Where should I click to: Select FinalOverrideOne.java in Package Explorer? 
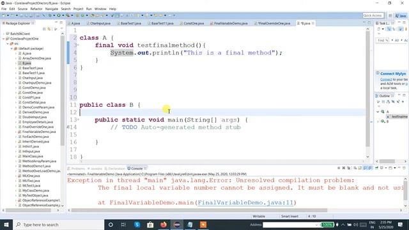(38, 127)
